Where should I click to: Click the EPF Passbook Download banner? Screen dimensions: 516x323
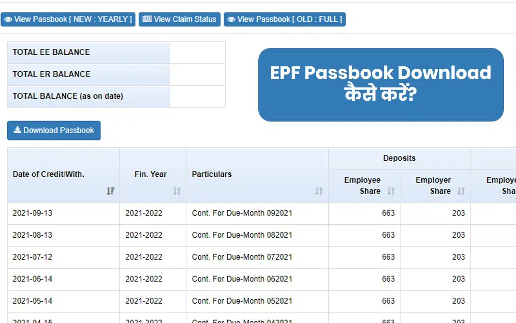tap(381, 85)
